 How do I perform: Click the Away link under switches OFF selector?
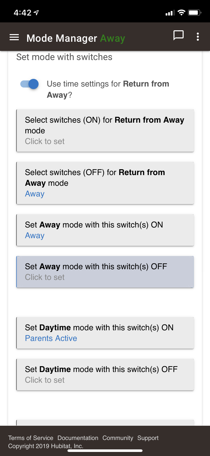click(x=34, y=194)
